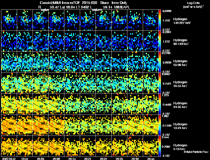
Task: Click the 1.897 color scale value
Action: pyautogui.click(x=165, y=116)
